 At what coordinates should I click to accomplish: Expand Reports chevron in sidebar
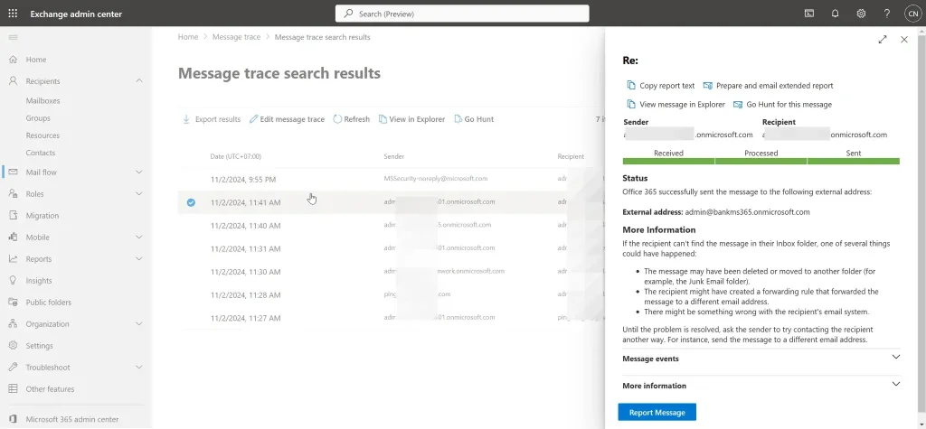pyautogui.click(x=139, y=258)
